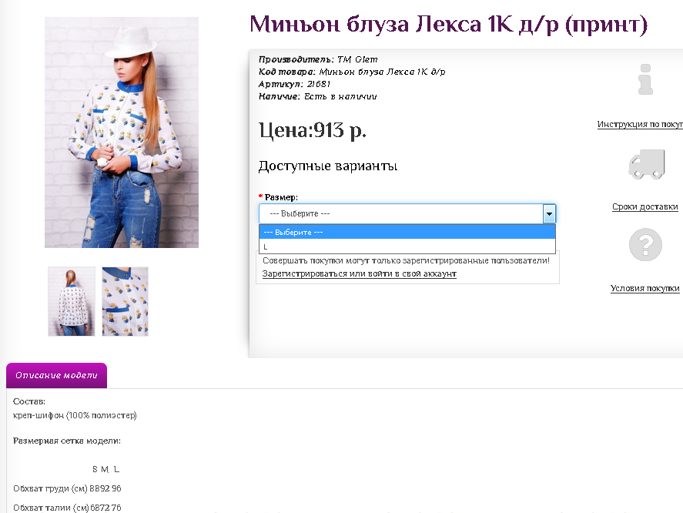Image resolution: width=683 pixels, height=513 pixels.
Task: Choose the --- Выберите --- list option
Action: pyautogui.click(x=407, y=233)
